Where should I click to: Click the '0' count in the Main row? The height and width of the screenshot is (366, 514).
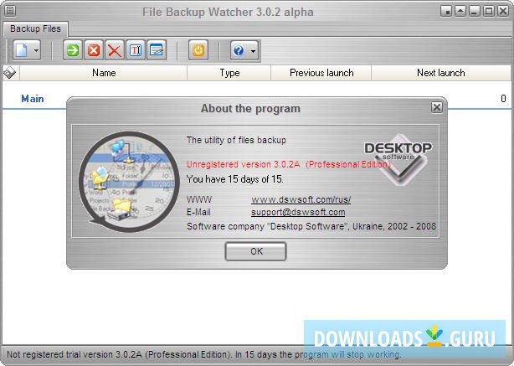coord(503,98)
